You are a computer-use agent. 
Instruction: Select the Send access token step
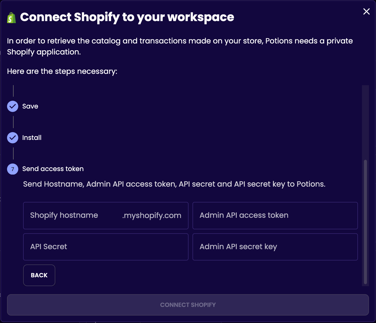[x=53, y=169]
